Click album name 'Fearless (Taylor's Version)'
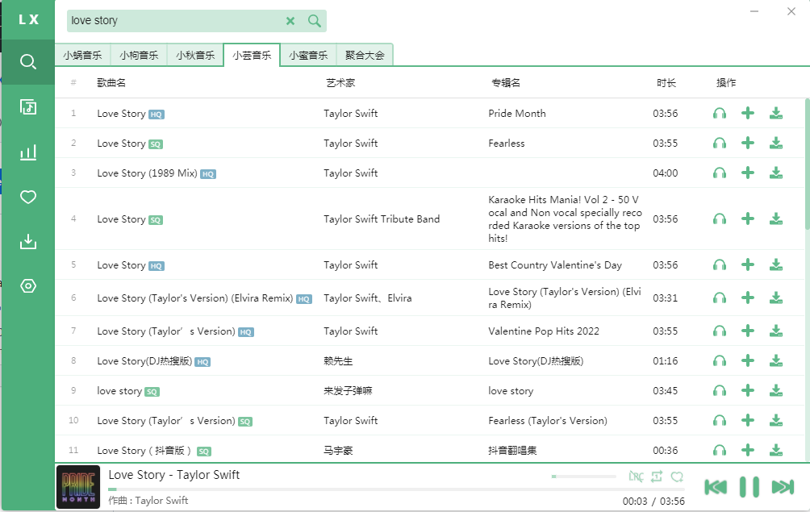This screenshot has width=810, height=512. pyautogui.click(x=548, y=421)
